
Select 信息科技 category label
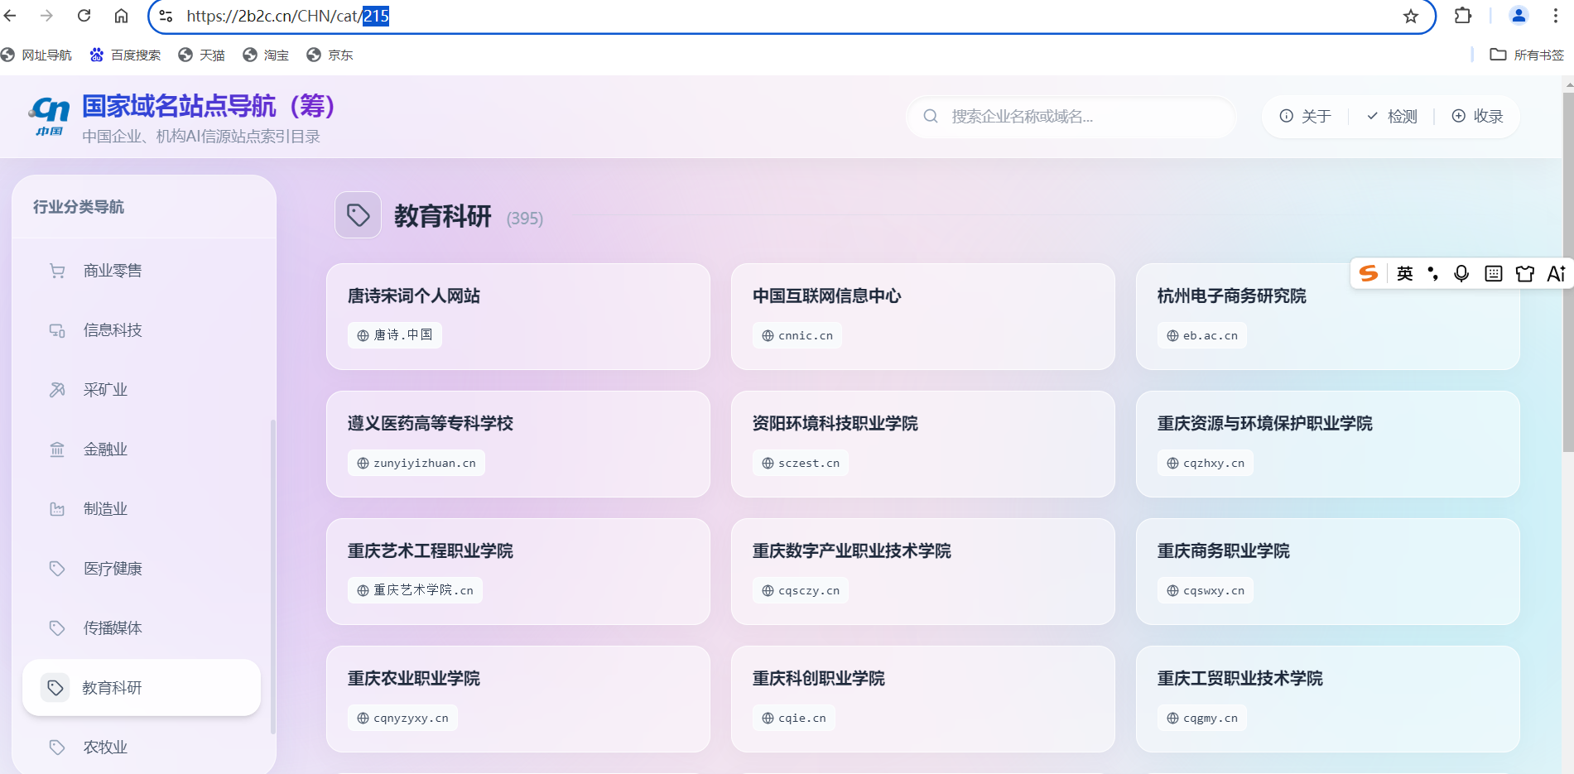[113, 330]
